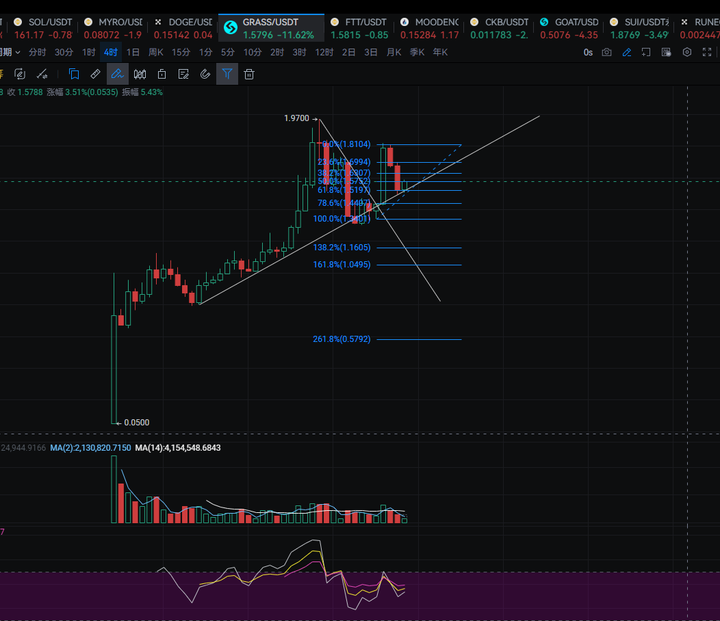The width and height of the screenshot is (720, 621).
Task: Select the ruler measurement tool
Action: point(96,75)
